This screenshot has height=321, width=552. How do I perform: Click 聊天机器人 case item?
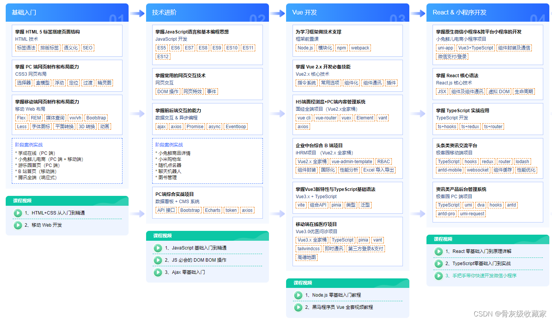(x=169, y=172)
